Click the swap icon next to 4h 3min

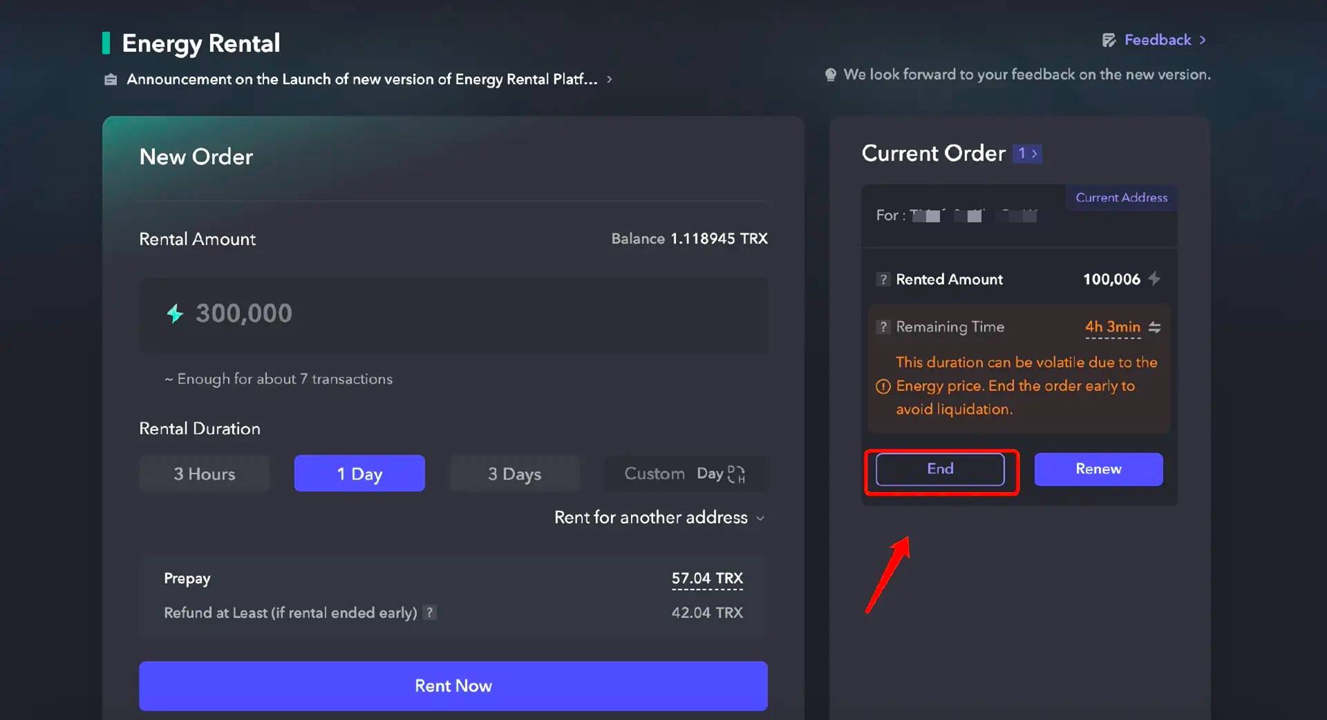[x=1156, y=327]
